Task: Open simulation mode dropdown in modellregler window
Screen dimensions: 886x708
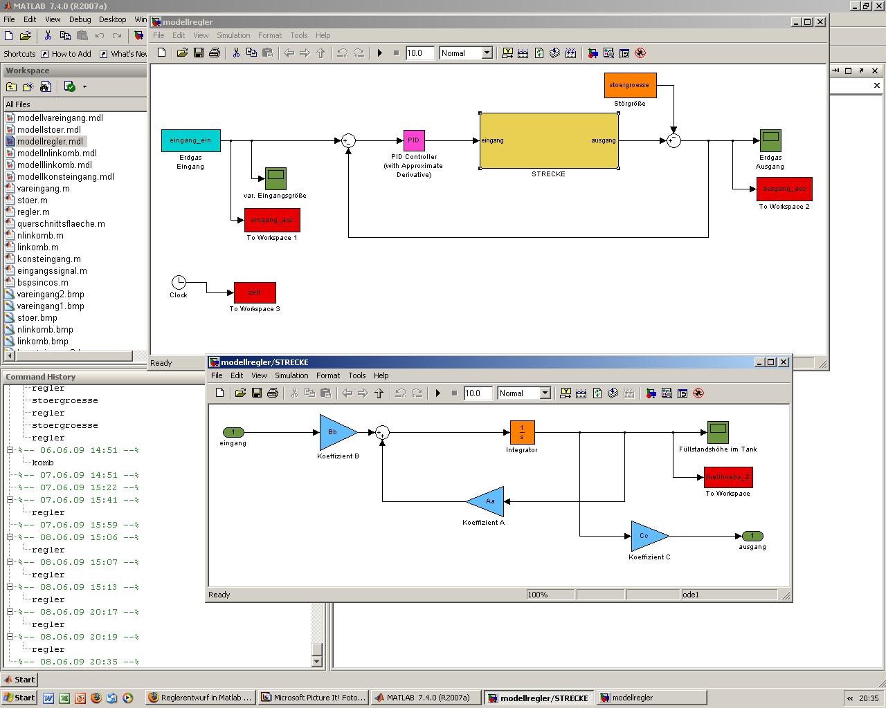Action: 487,53
